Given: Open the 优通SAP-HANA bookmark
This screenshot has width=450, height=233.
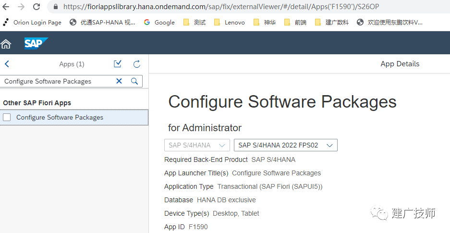Looking at the screenshot, I should click(x=102, y=23).
